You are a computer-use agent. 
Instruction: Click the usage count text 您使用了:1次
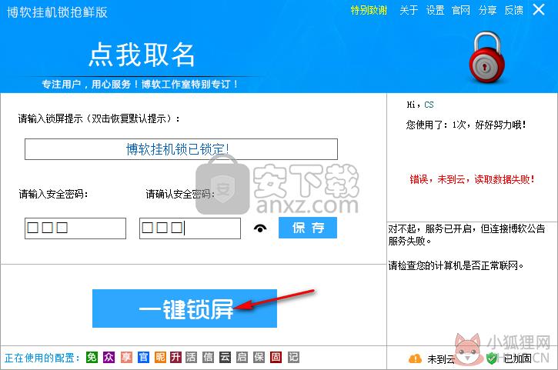coord(466,125)
